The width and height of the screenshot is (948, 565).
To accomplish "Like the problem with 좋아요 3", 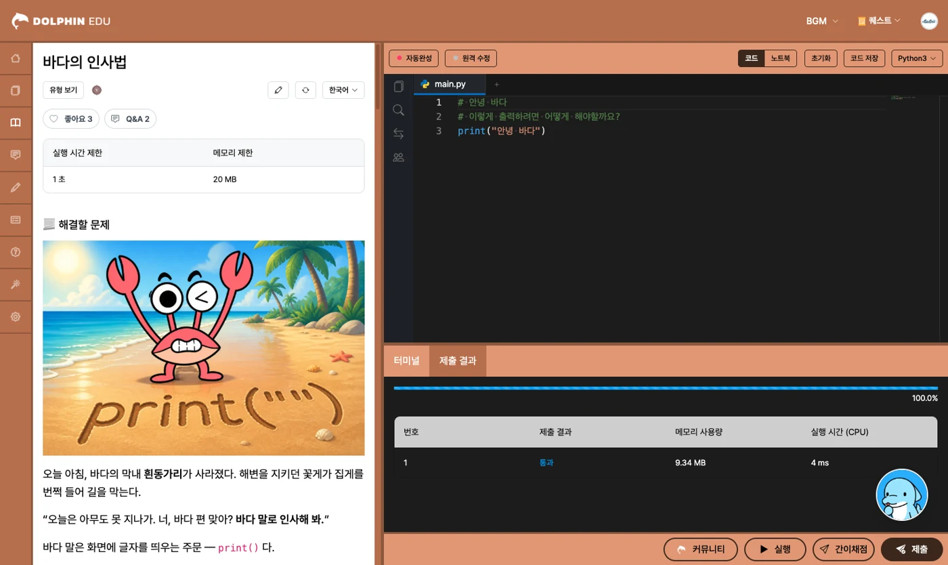I will coord(71,119).
